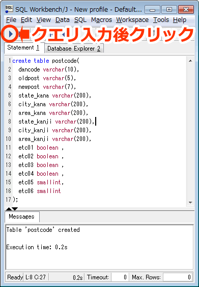The height and width of the screenshot is (287, 199).
Task: Click the Max. Rows value field
Action: click(x=178, y=277)
